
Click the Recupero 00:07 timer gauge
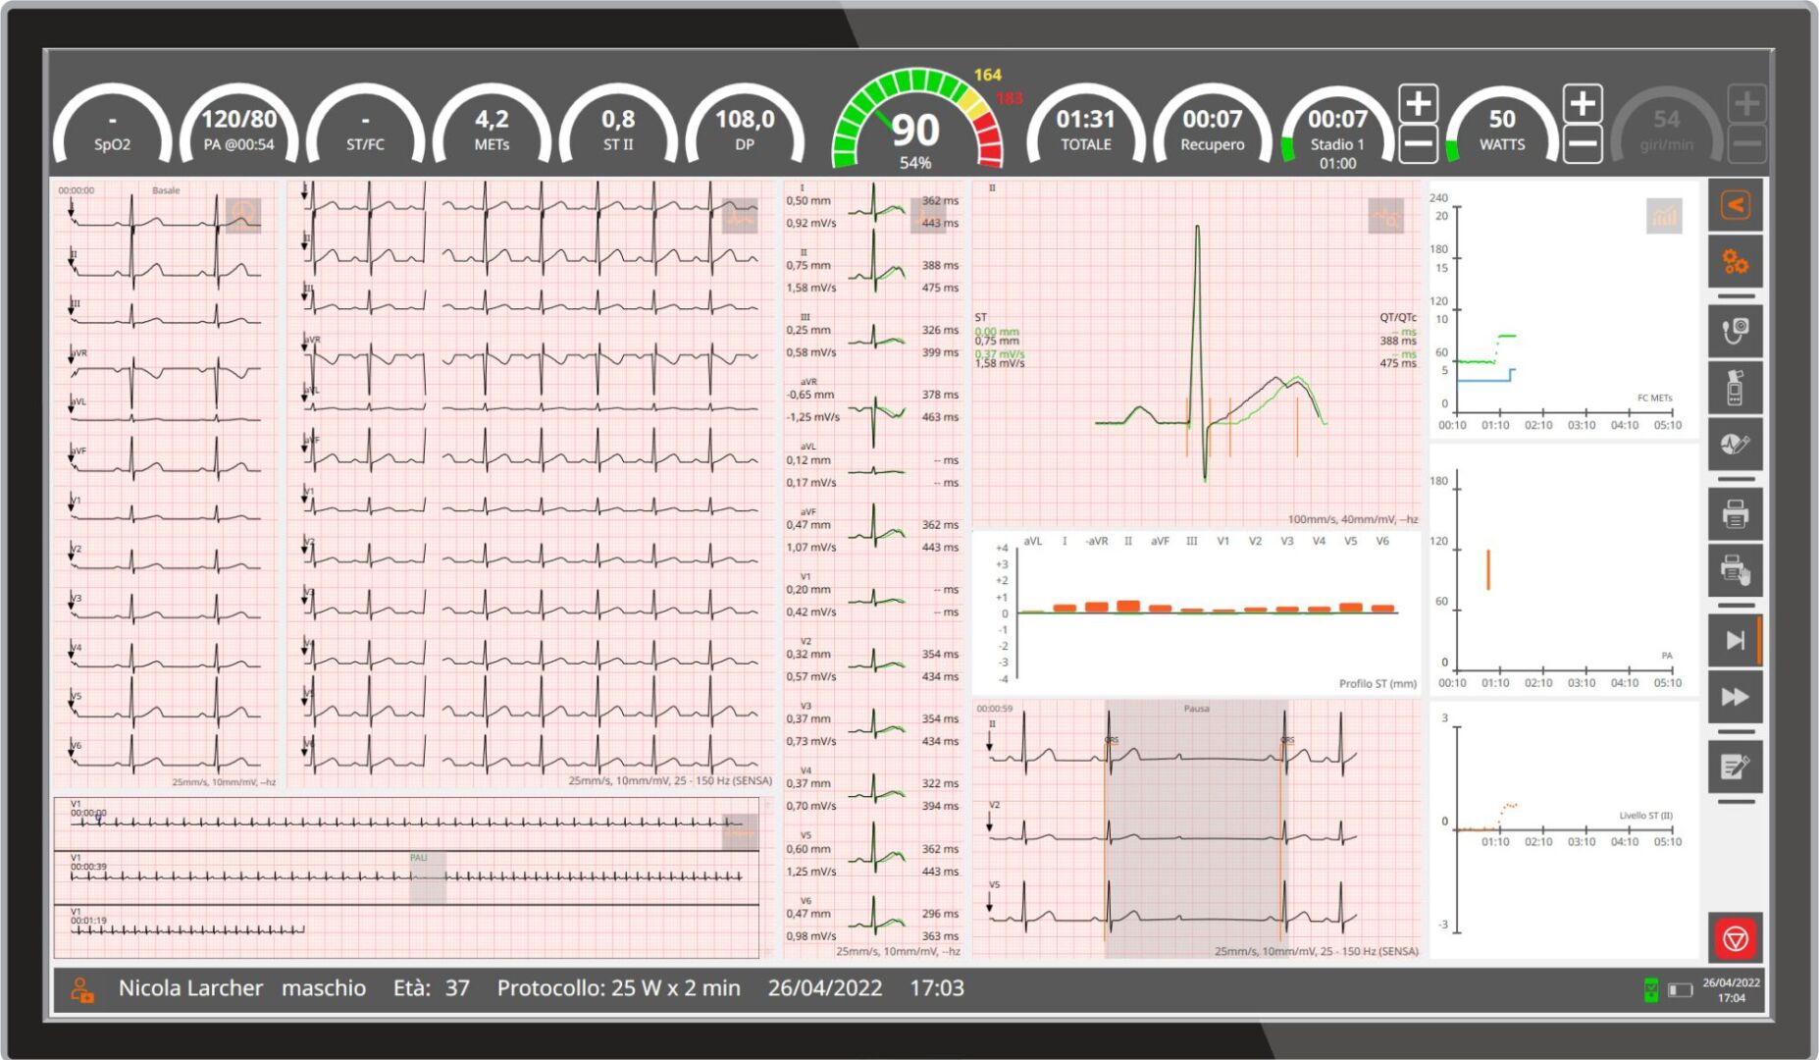(1212, 127)
